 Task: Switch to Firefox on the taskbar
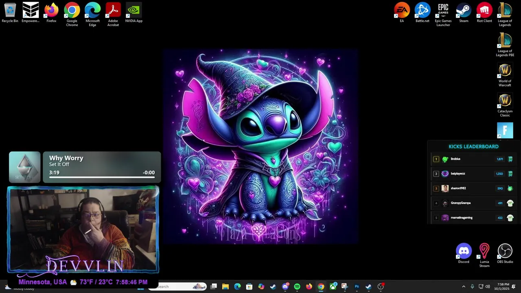[309, 286]
